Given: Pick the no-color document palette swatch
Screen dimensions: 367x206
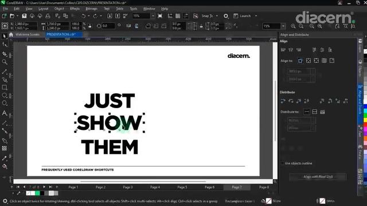Looking at the screenshot, I should pyautogui.click(x=28, y=193).
